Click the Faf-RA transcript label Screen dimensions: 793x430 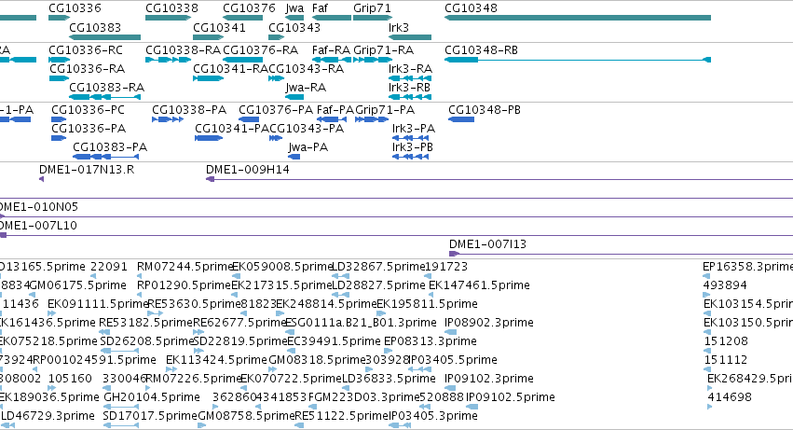(x=331, y=50)
